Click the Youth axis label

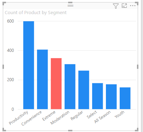coord(119,114)
